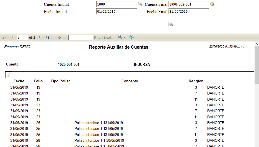Click account number 1020-001-001
Image resolution: width=259 pixels, height=147 pixels.
coord(69,64)
